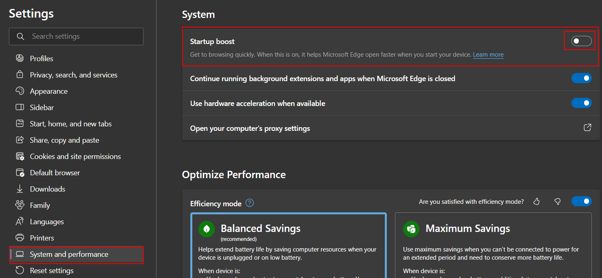Choose the Balanced Savings card
This screenshot has width=602, height=278.
288,245
